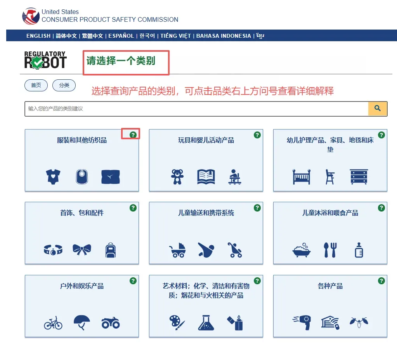Click the hair dryer icon
The image size is (397, 343).
[x=301, y=323]
